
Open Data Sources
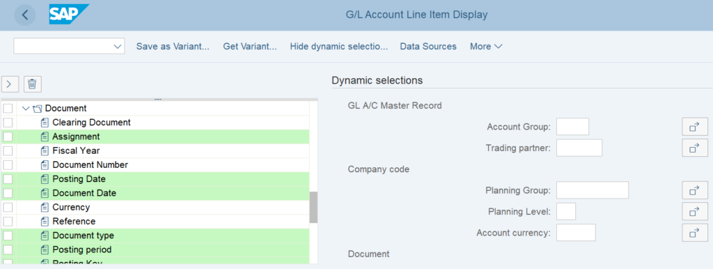click(x=428, y=47)
